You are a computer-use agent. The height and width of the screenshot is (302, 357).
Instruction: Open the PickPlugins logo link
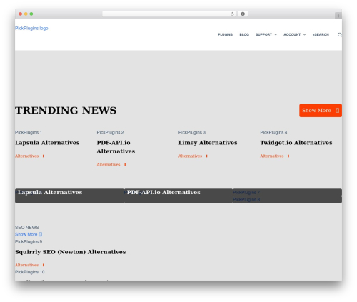(x=31, y=29)
